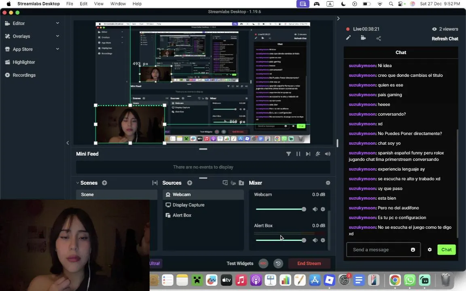Image resolution: width=466 pixels, height=291 pixels.
Task: Open Google Chrome from the dock
Action: coord(395,280)
